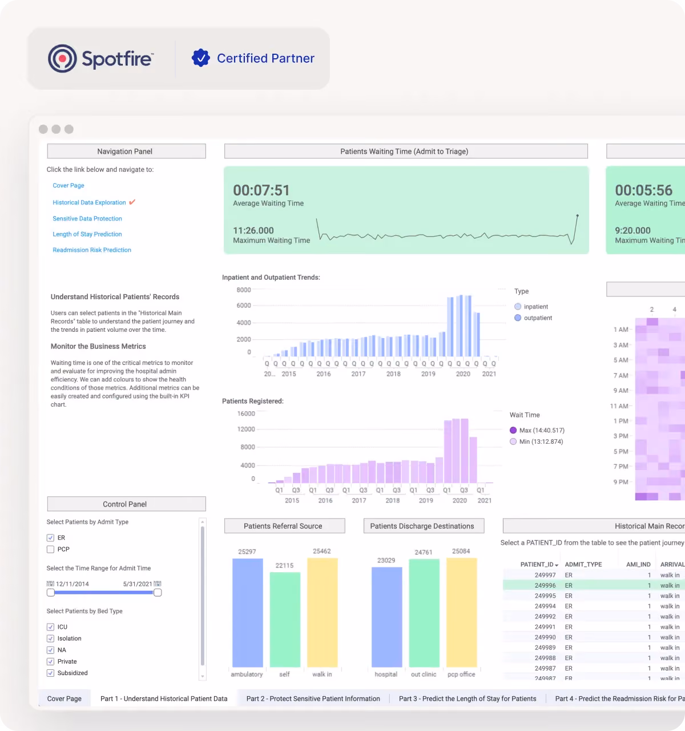The height and width of the screenshot is (731, 685).
Task: Click the 00:05:56 average waiting time value
Action: point(644,190)
